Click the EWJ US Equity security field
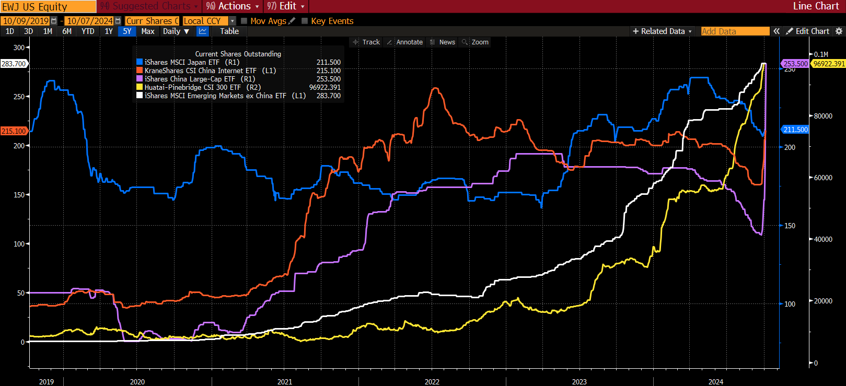 (48, 7)
